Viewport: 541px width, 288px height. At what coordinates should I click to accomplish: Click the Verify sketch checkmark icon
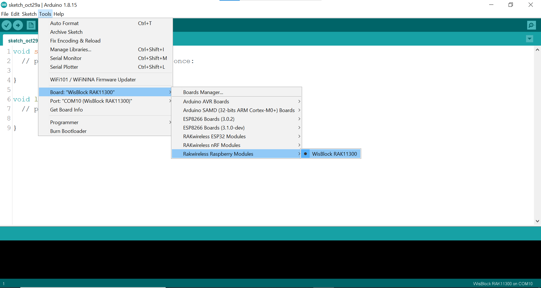(x=6, y=25)
